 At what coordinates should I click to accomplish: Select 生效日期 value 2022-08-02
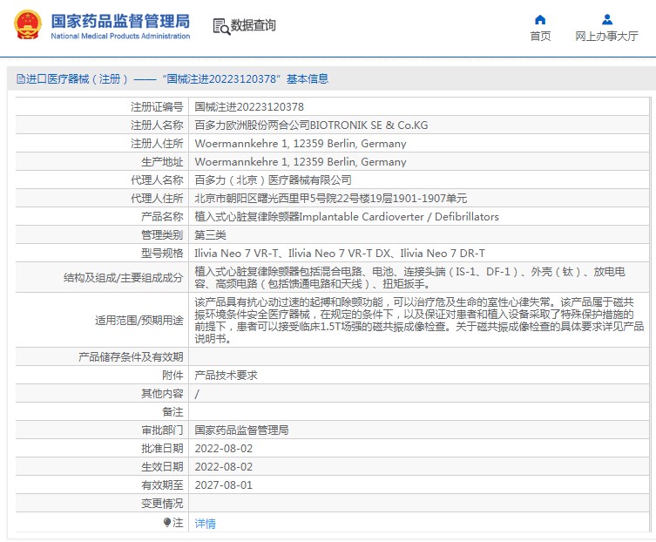tap(223, 467)
